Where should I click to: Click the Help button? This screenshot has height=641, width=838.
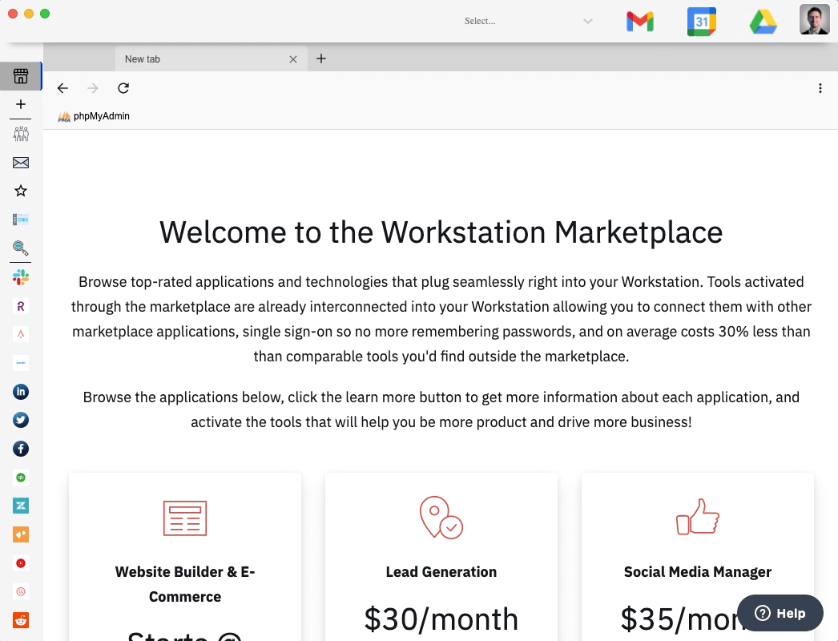coord(780,613)
